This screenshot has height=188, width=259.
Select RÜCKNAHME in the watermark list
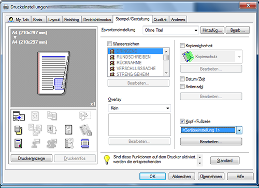(135, 63)
